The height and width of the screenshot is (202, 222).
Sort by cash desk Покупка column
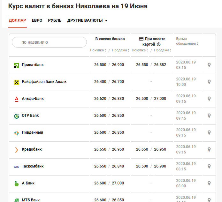98,50
